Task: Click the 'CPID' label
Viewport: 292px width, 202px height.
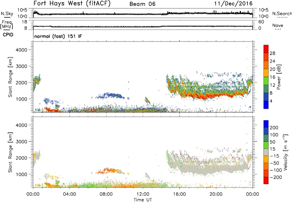Action: pyautogui.click(x=8, y=35)
